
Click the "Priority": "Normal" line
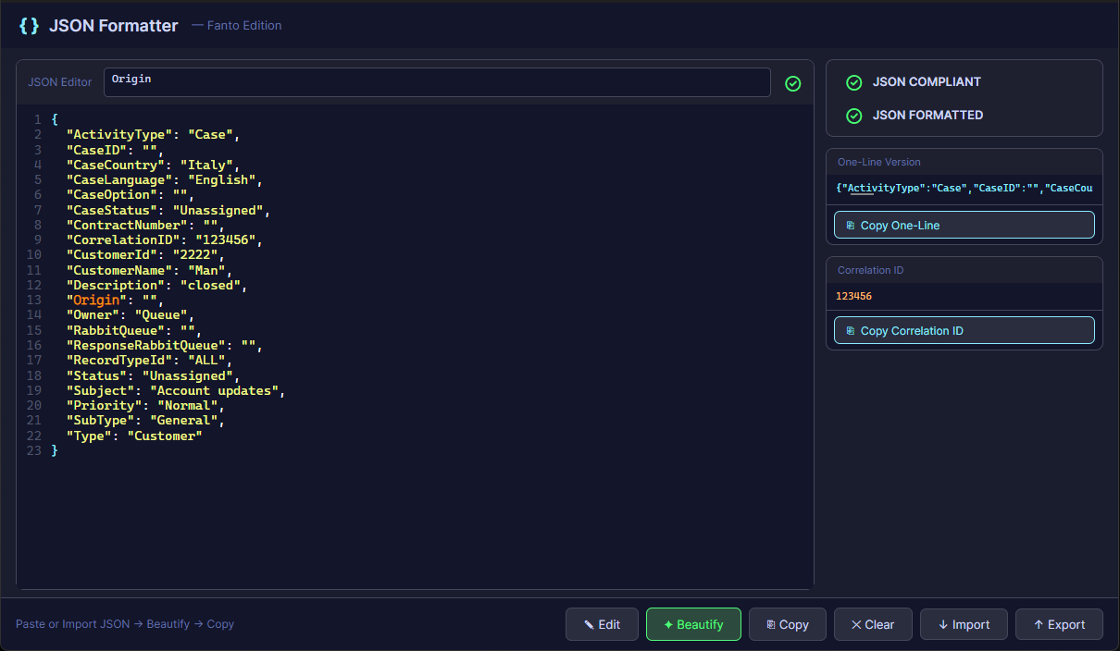145,406
